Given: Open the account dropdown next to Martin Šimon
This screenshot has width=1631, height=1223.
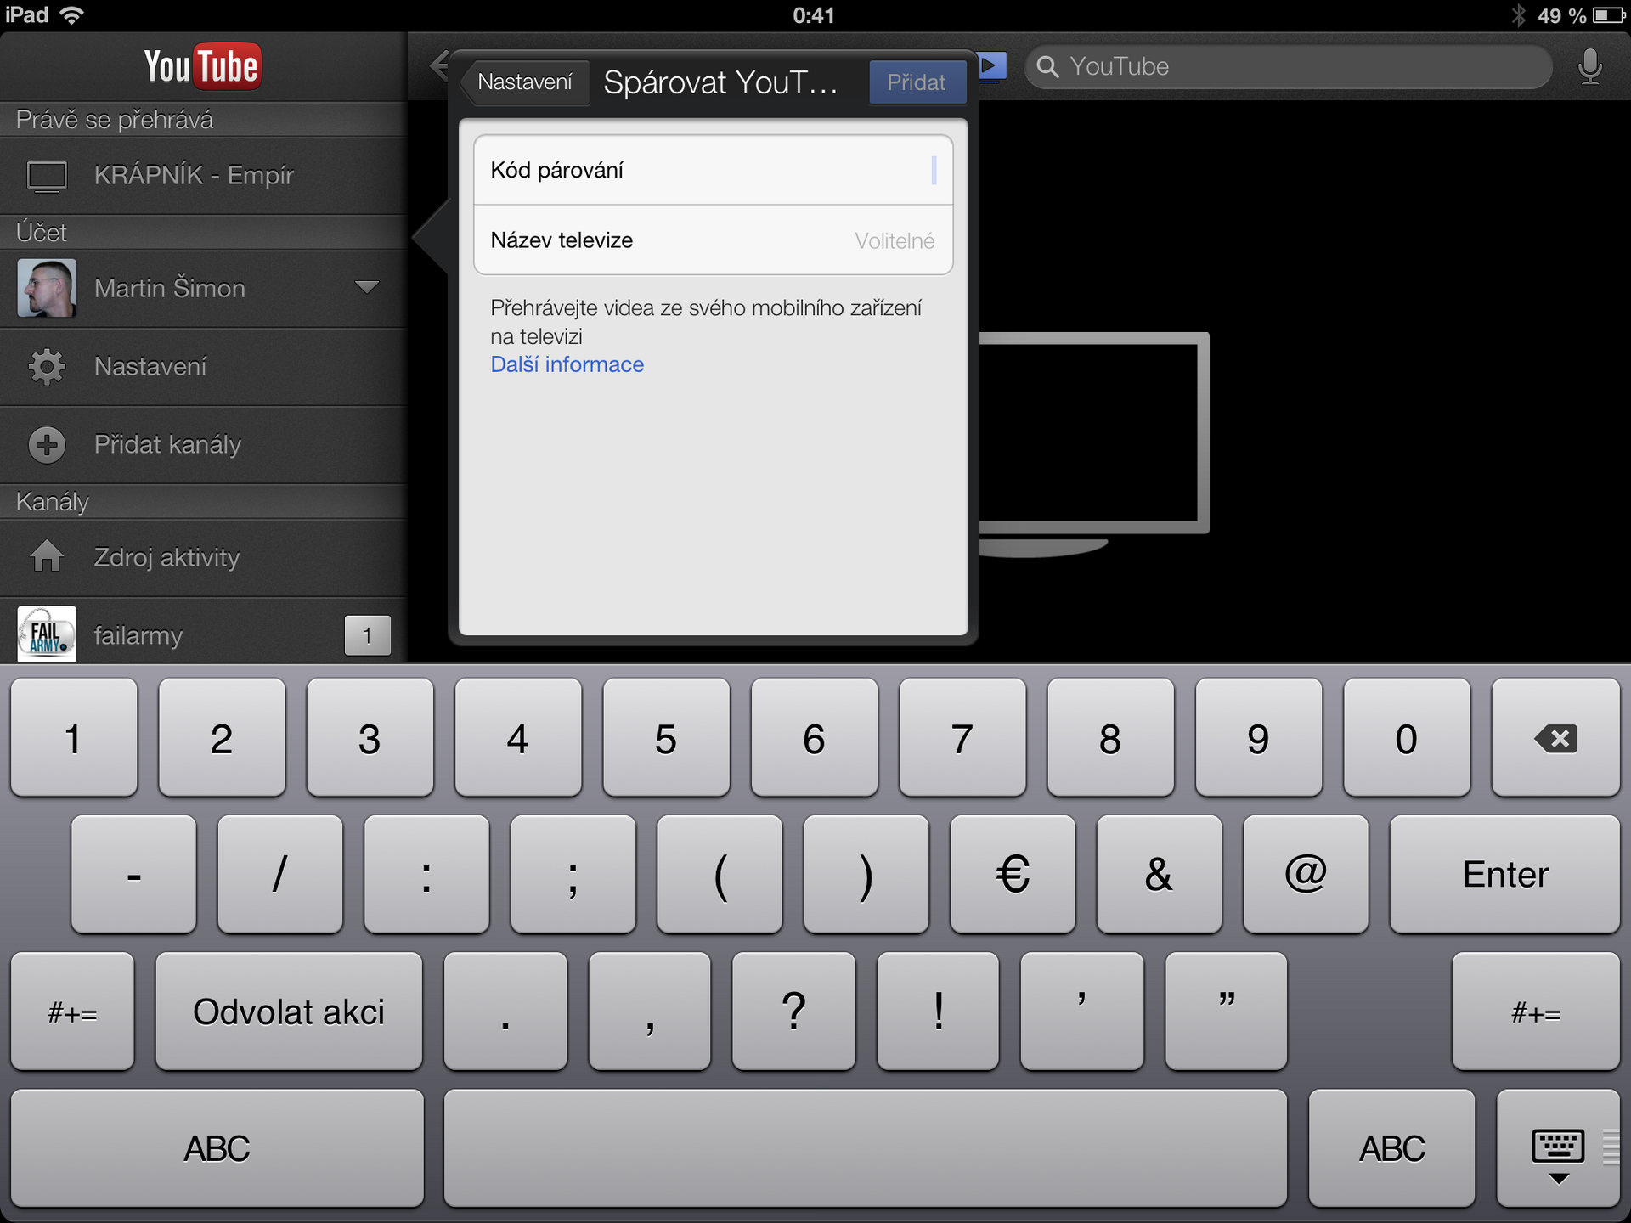Looking at the screenshot, I should click(x=367, y=289).
